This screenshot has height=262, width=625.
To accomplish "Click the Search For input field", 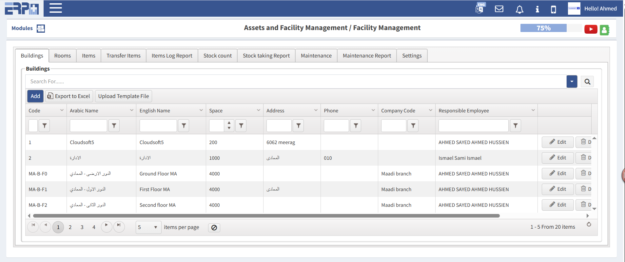I will (x=295, y=82).
